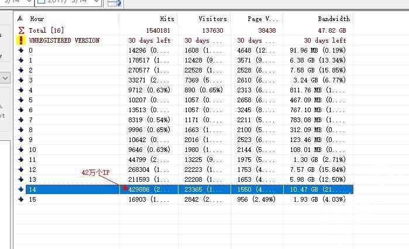Image resolution: width=409 pixels, height=249 pixels.
Task: Select bandwidth cell 10.47 GB in highlighted row
Action: pos(318,189)
